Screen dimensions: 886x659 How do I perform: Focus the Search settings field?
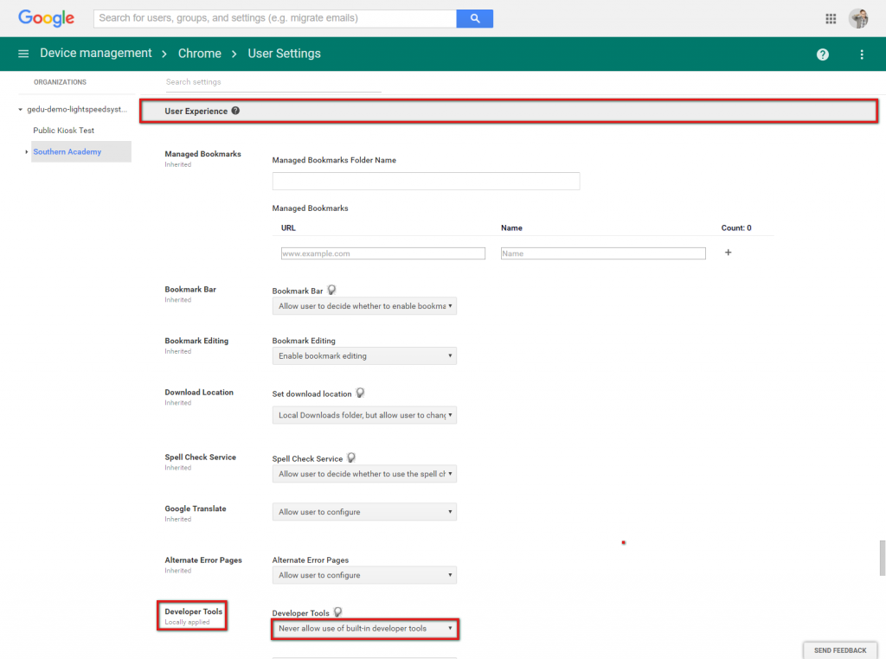[273, 82]
